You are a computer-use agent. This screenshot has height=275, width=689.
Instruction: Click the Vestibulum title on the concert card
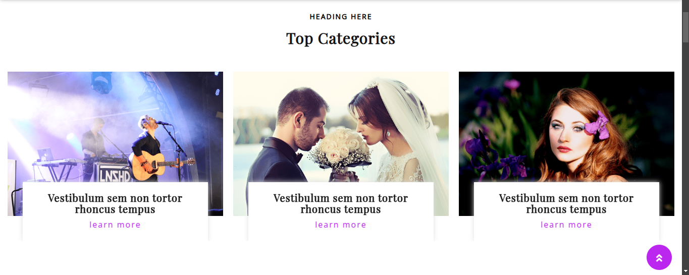115,204
